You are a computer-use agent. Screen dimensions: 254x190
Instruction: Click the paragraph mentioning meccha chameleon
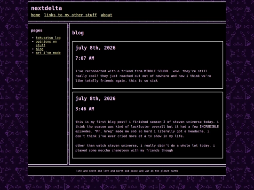145,148
